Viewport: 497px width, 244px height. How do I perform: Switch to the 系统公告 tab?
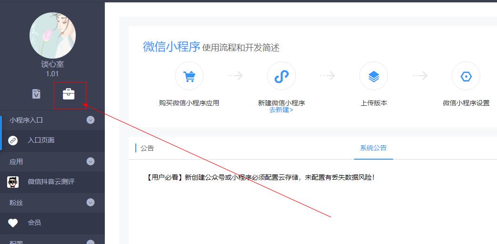374,148
